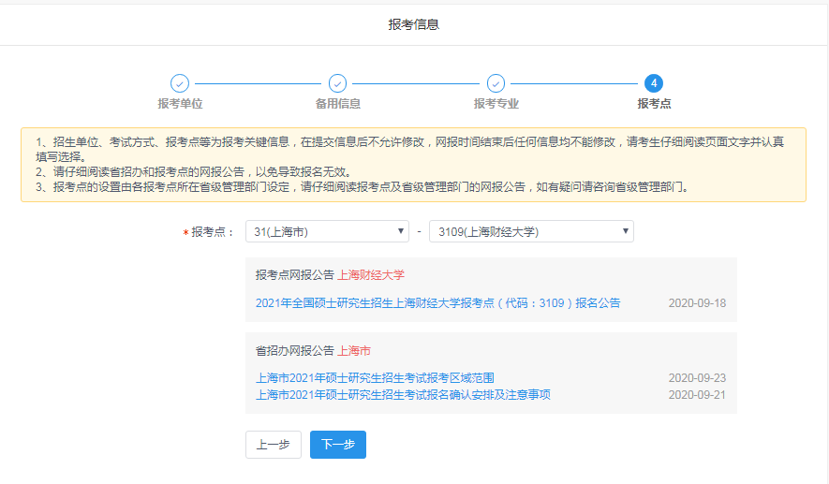Image resolution: width=829 pixels, height=484 pixels.
Task: Select the 报考专业 step label
Action: (496, 104)
